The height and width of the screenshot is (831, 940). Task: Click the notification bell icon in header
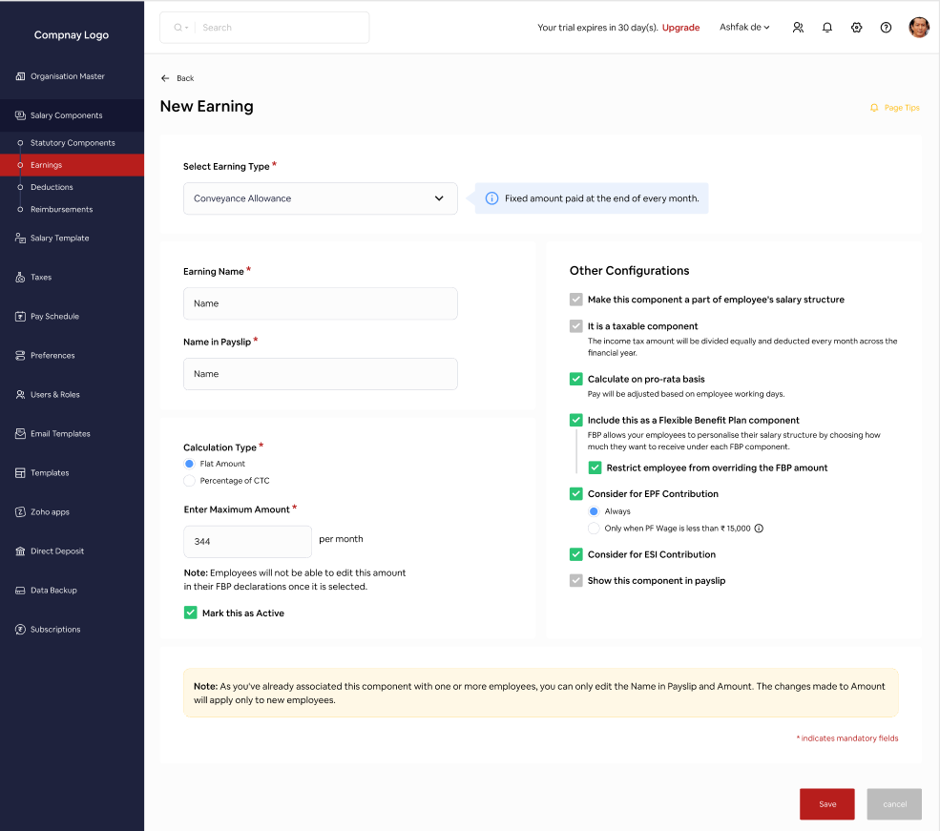[x=827, y=28]
